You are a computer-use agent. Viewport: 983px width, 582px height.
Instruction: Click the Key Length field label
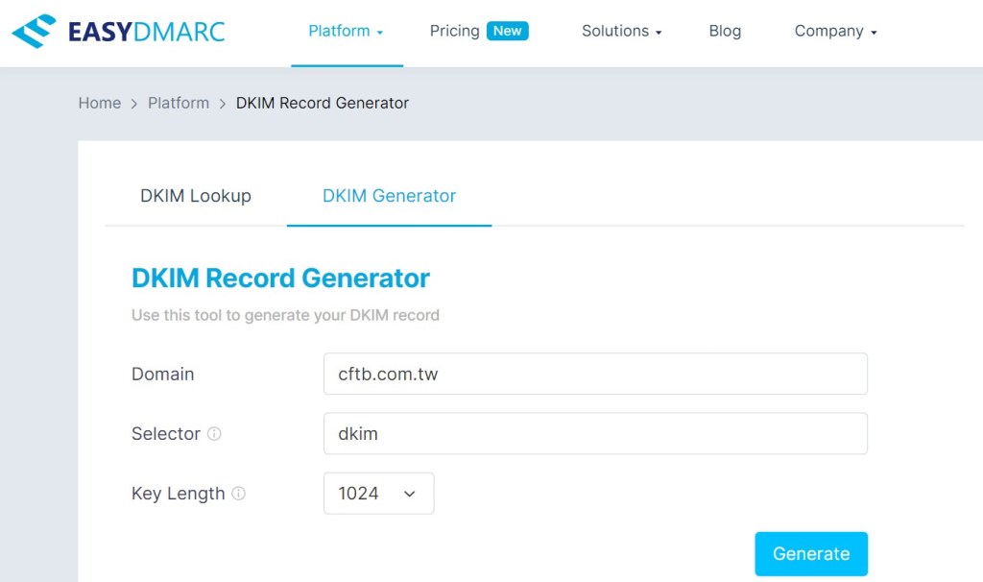click(178, 494)
